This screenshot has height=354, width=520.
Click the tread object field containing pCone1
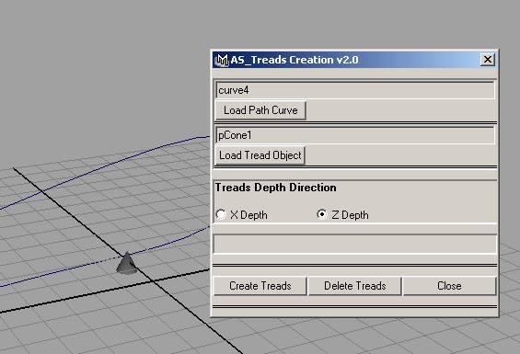pyautogui.click(x=355, y=135)
